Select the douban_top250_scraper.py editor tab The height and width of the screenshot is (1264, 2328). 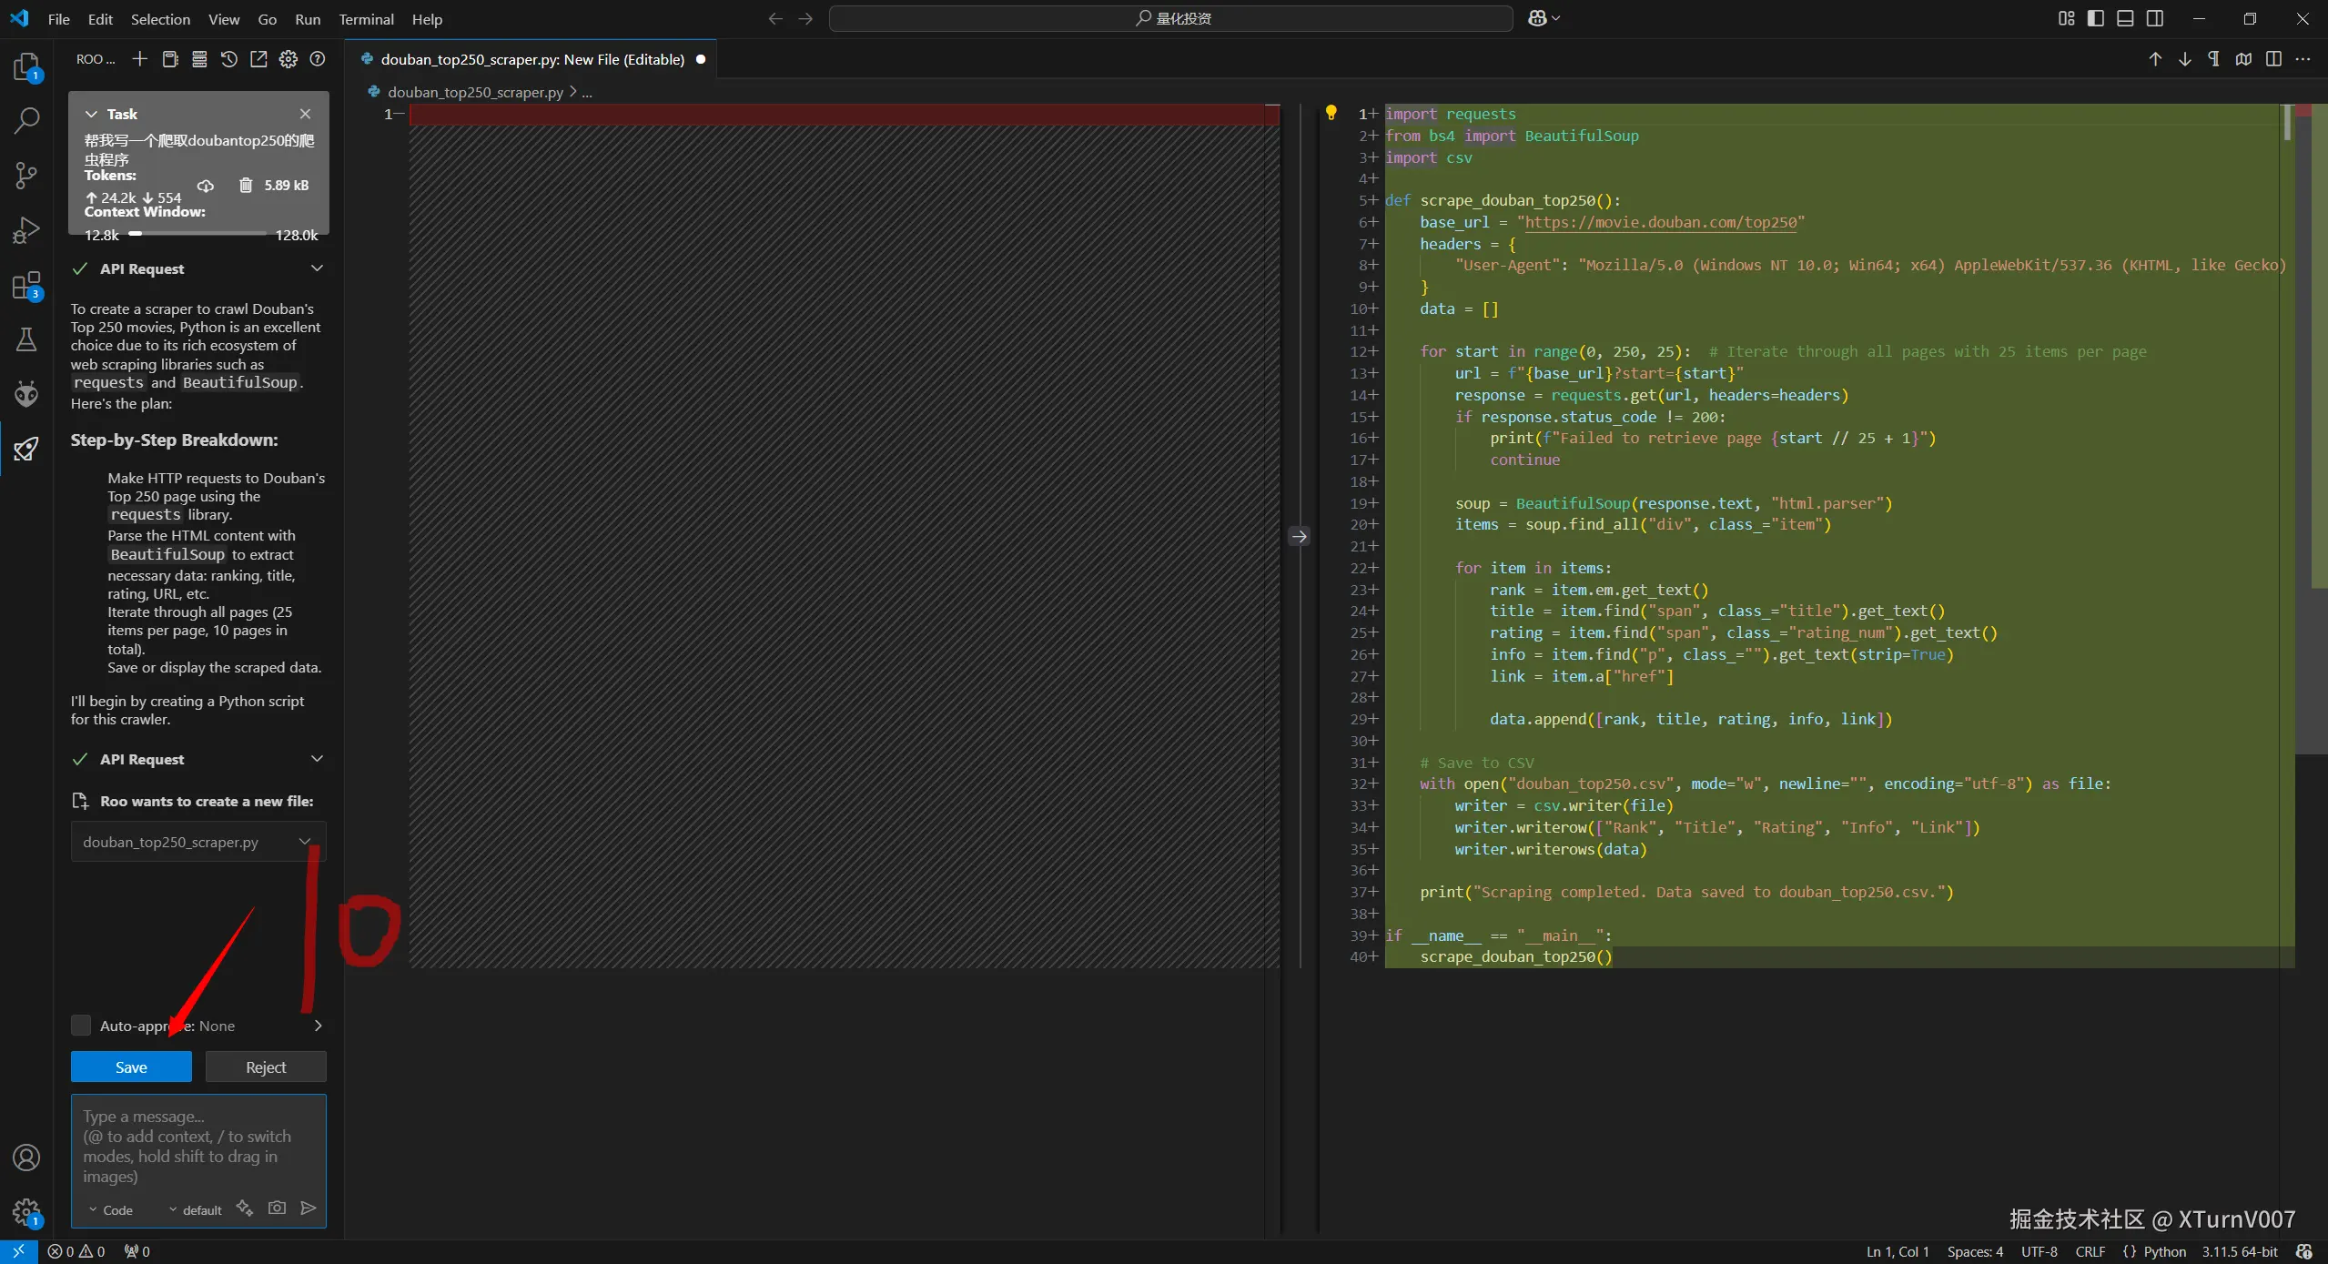point(532,59)
